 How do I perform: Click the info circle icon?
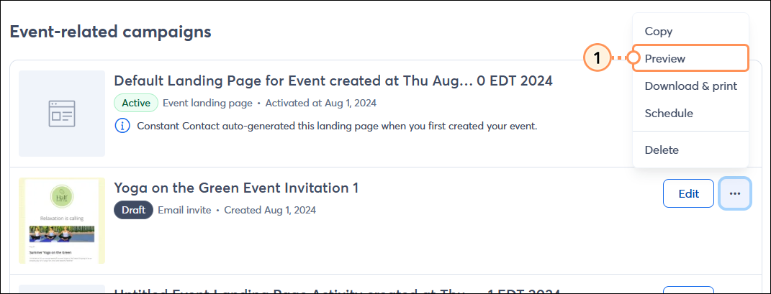point(122,126)
